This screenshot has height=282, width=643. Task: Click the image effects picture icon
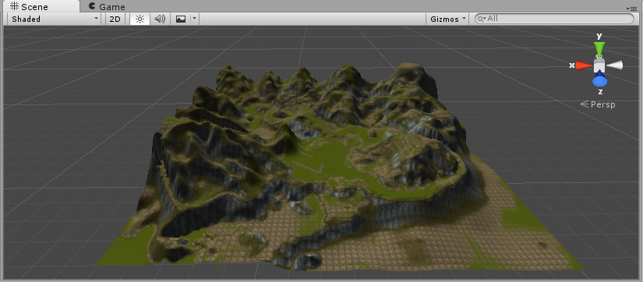(181, 19)
